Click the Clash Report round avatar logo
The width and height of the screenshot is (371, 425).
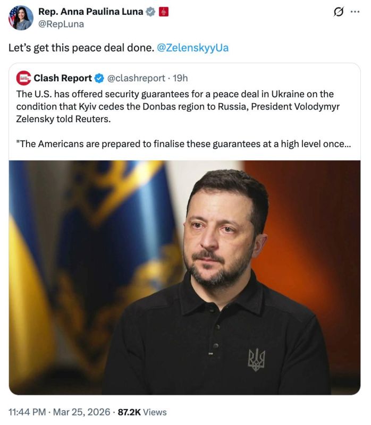(24, 78)
